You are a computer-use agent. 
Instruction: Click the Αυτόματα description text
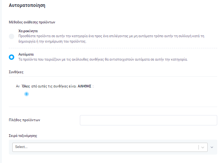point(103,59)
